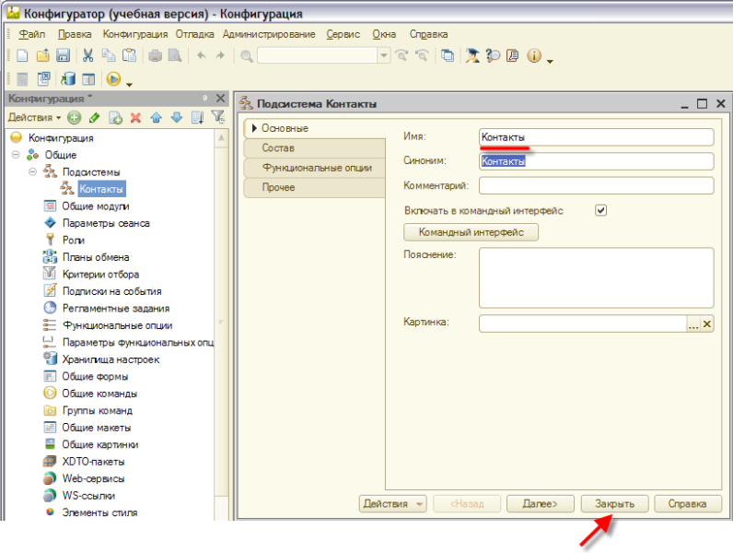Click the filter funnel icon in the Configuration panel
The height and width of the screenshot is (553, 733).
click(217, 117)
